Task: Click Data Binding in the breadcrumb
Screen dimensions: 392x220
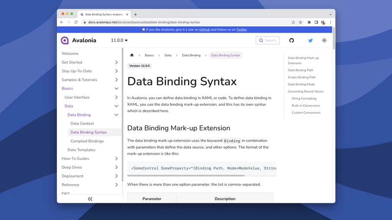Action: click(x=191, y=55)
